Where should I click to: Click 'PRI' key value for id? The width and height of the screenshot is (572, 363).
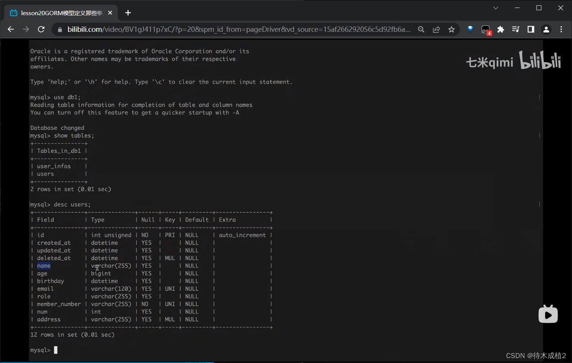tap(170, 235)
